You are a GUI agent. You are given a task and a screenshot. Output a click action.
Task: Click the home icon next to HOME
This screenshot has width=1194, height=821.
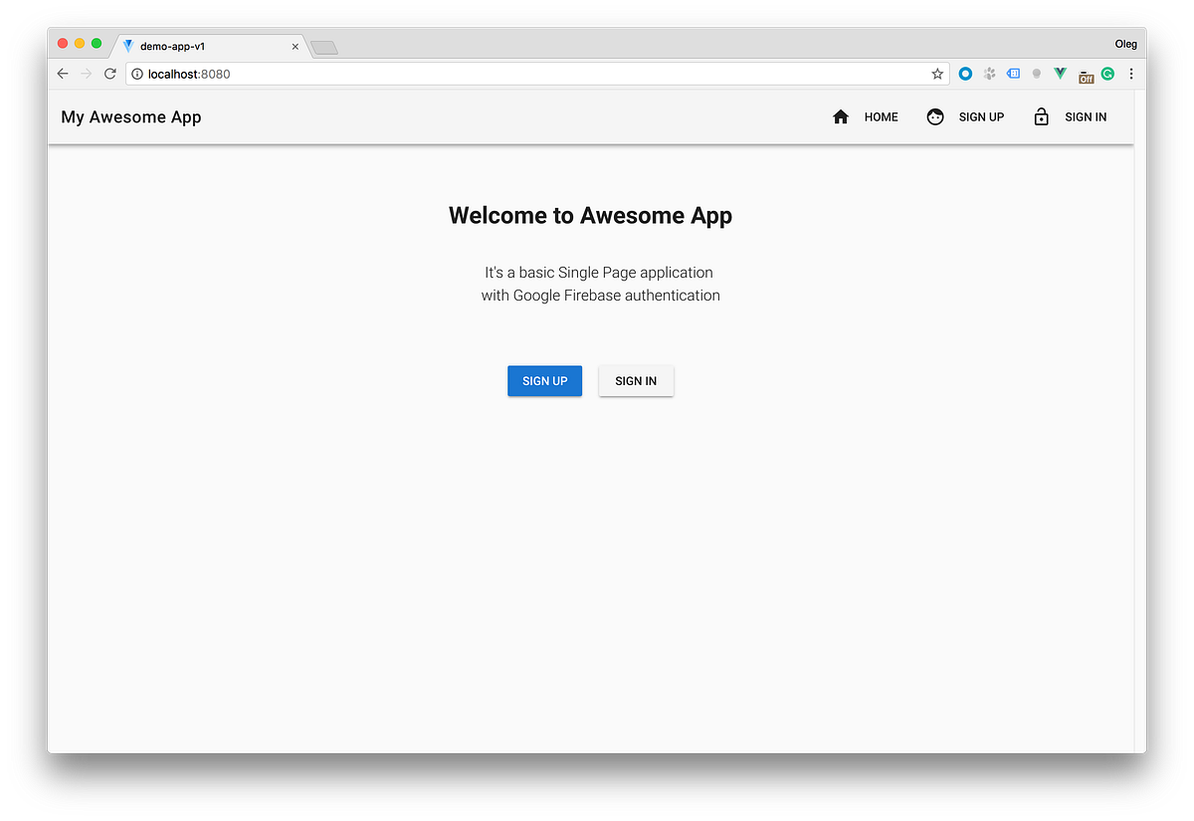click(x=840, y=116)
